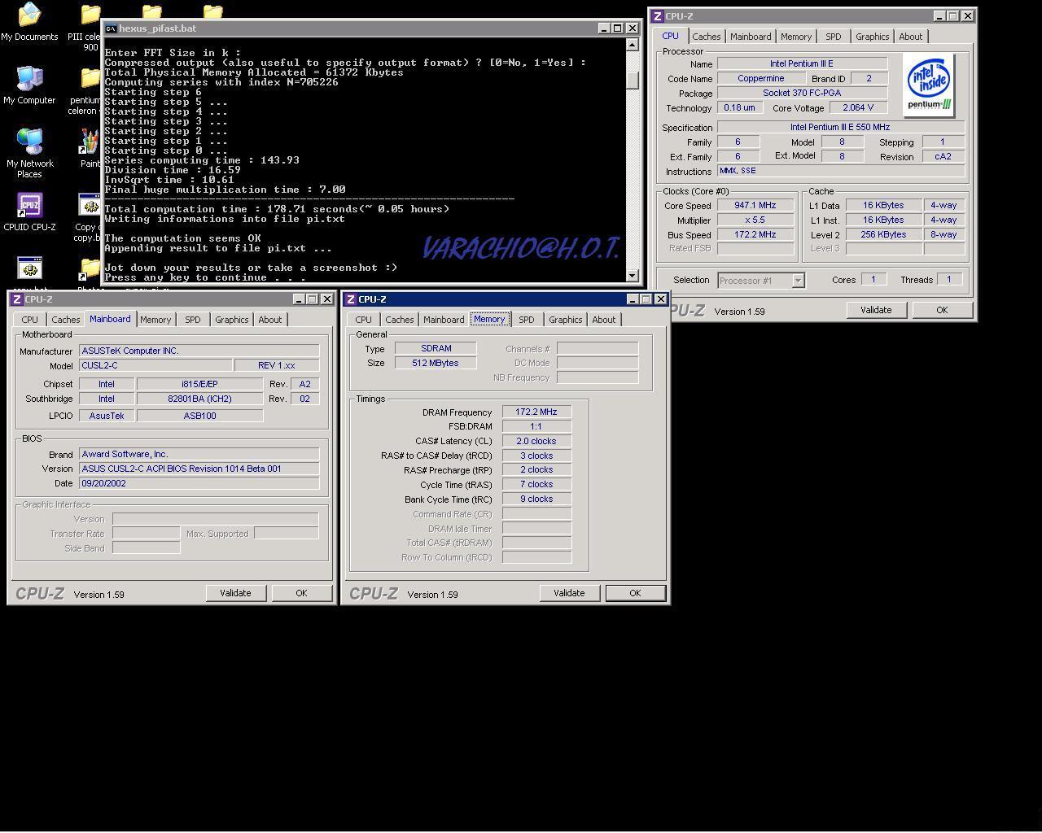The height and width of the screenshot is (833, 1042).
Task: Click Validate in the Memory CPU-Z window
Action: click(x=569, y=593)
